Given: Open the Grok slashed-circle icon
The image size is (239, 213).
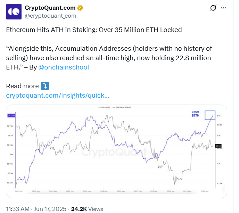Looking at the screenshot, I should [213, 8].
